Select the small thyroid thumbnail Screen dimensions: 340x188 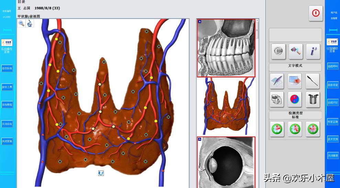(x=226, y=107)
